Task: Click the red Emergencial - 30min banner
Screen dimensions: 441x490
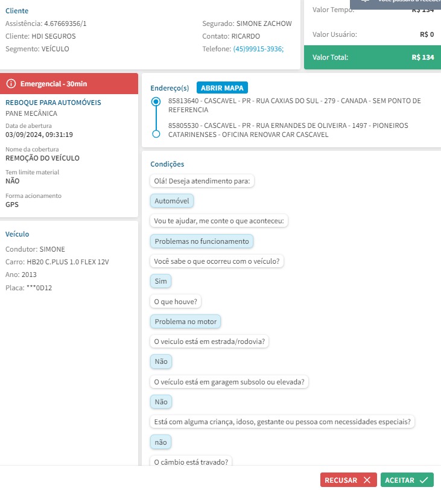Action: [69, 83]
